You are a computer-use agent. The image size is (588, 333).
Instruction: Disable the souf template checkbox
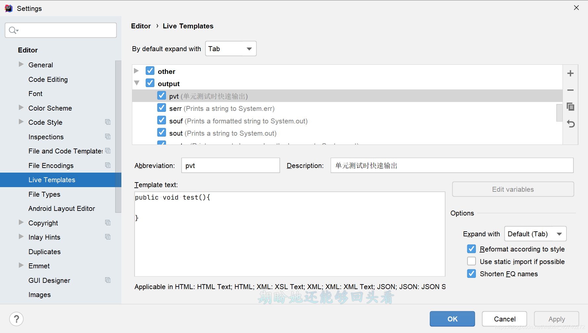tap(162, 120)
